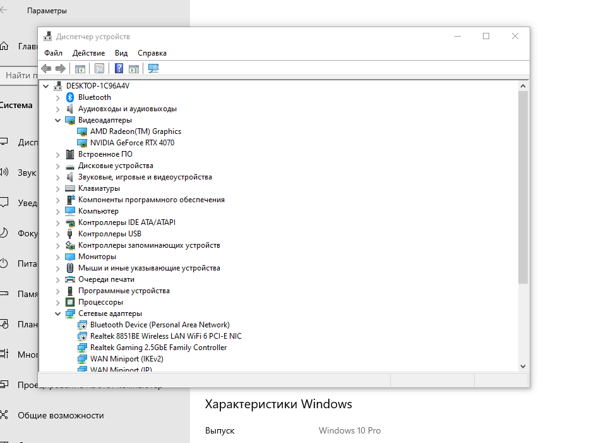Viewport: 613px width, 443px height.
Task: Click the Bluetooth category icon
Action: (70, 97)
